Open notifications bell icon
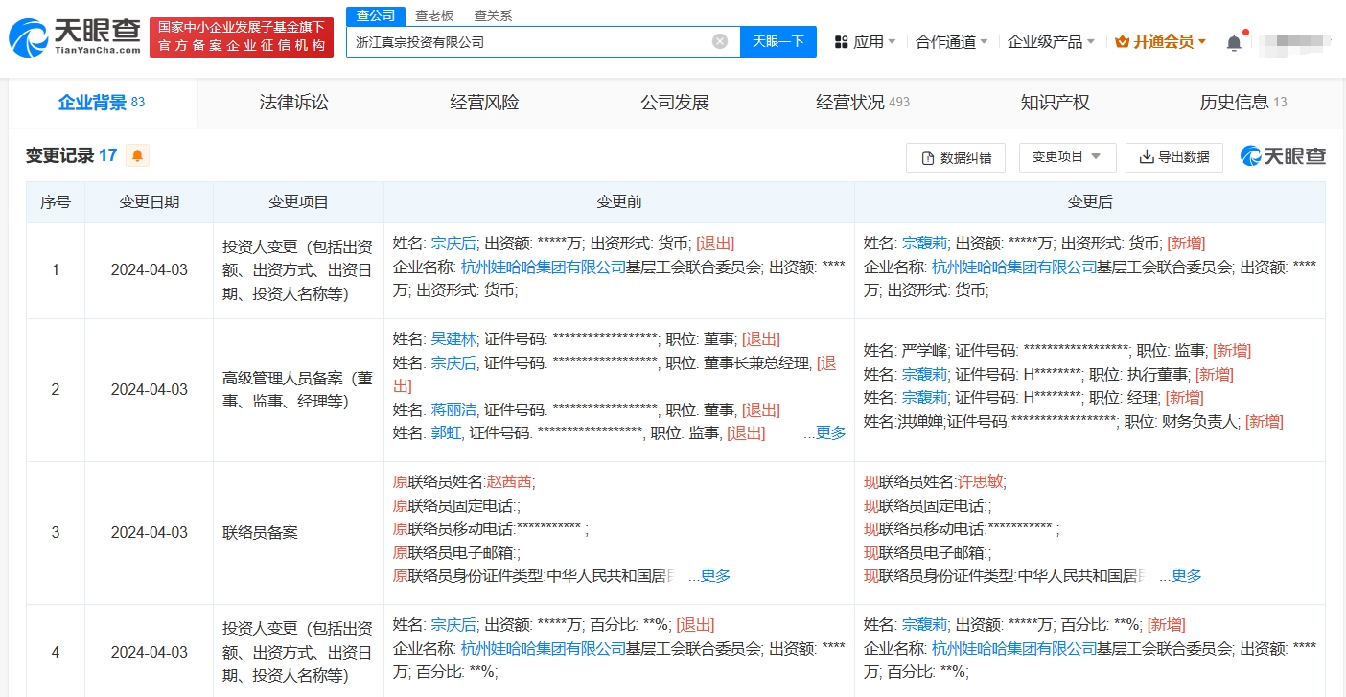Screen dimensions: 1346x697 click(1234, 42)
